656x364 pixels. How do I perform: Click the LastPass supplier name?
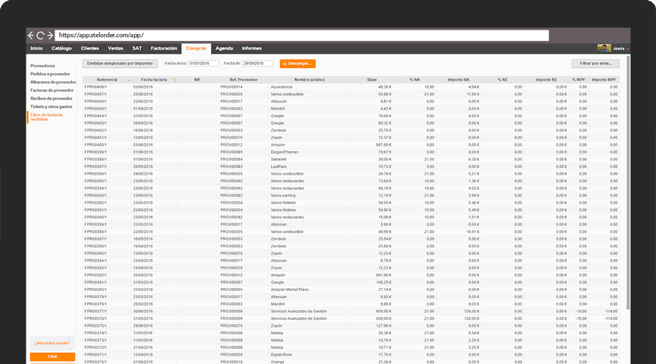pyautogui.click(x=278, y=167)
